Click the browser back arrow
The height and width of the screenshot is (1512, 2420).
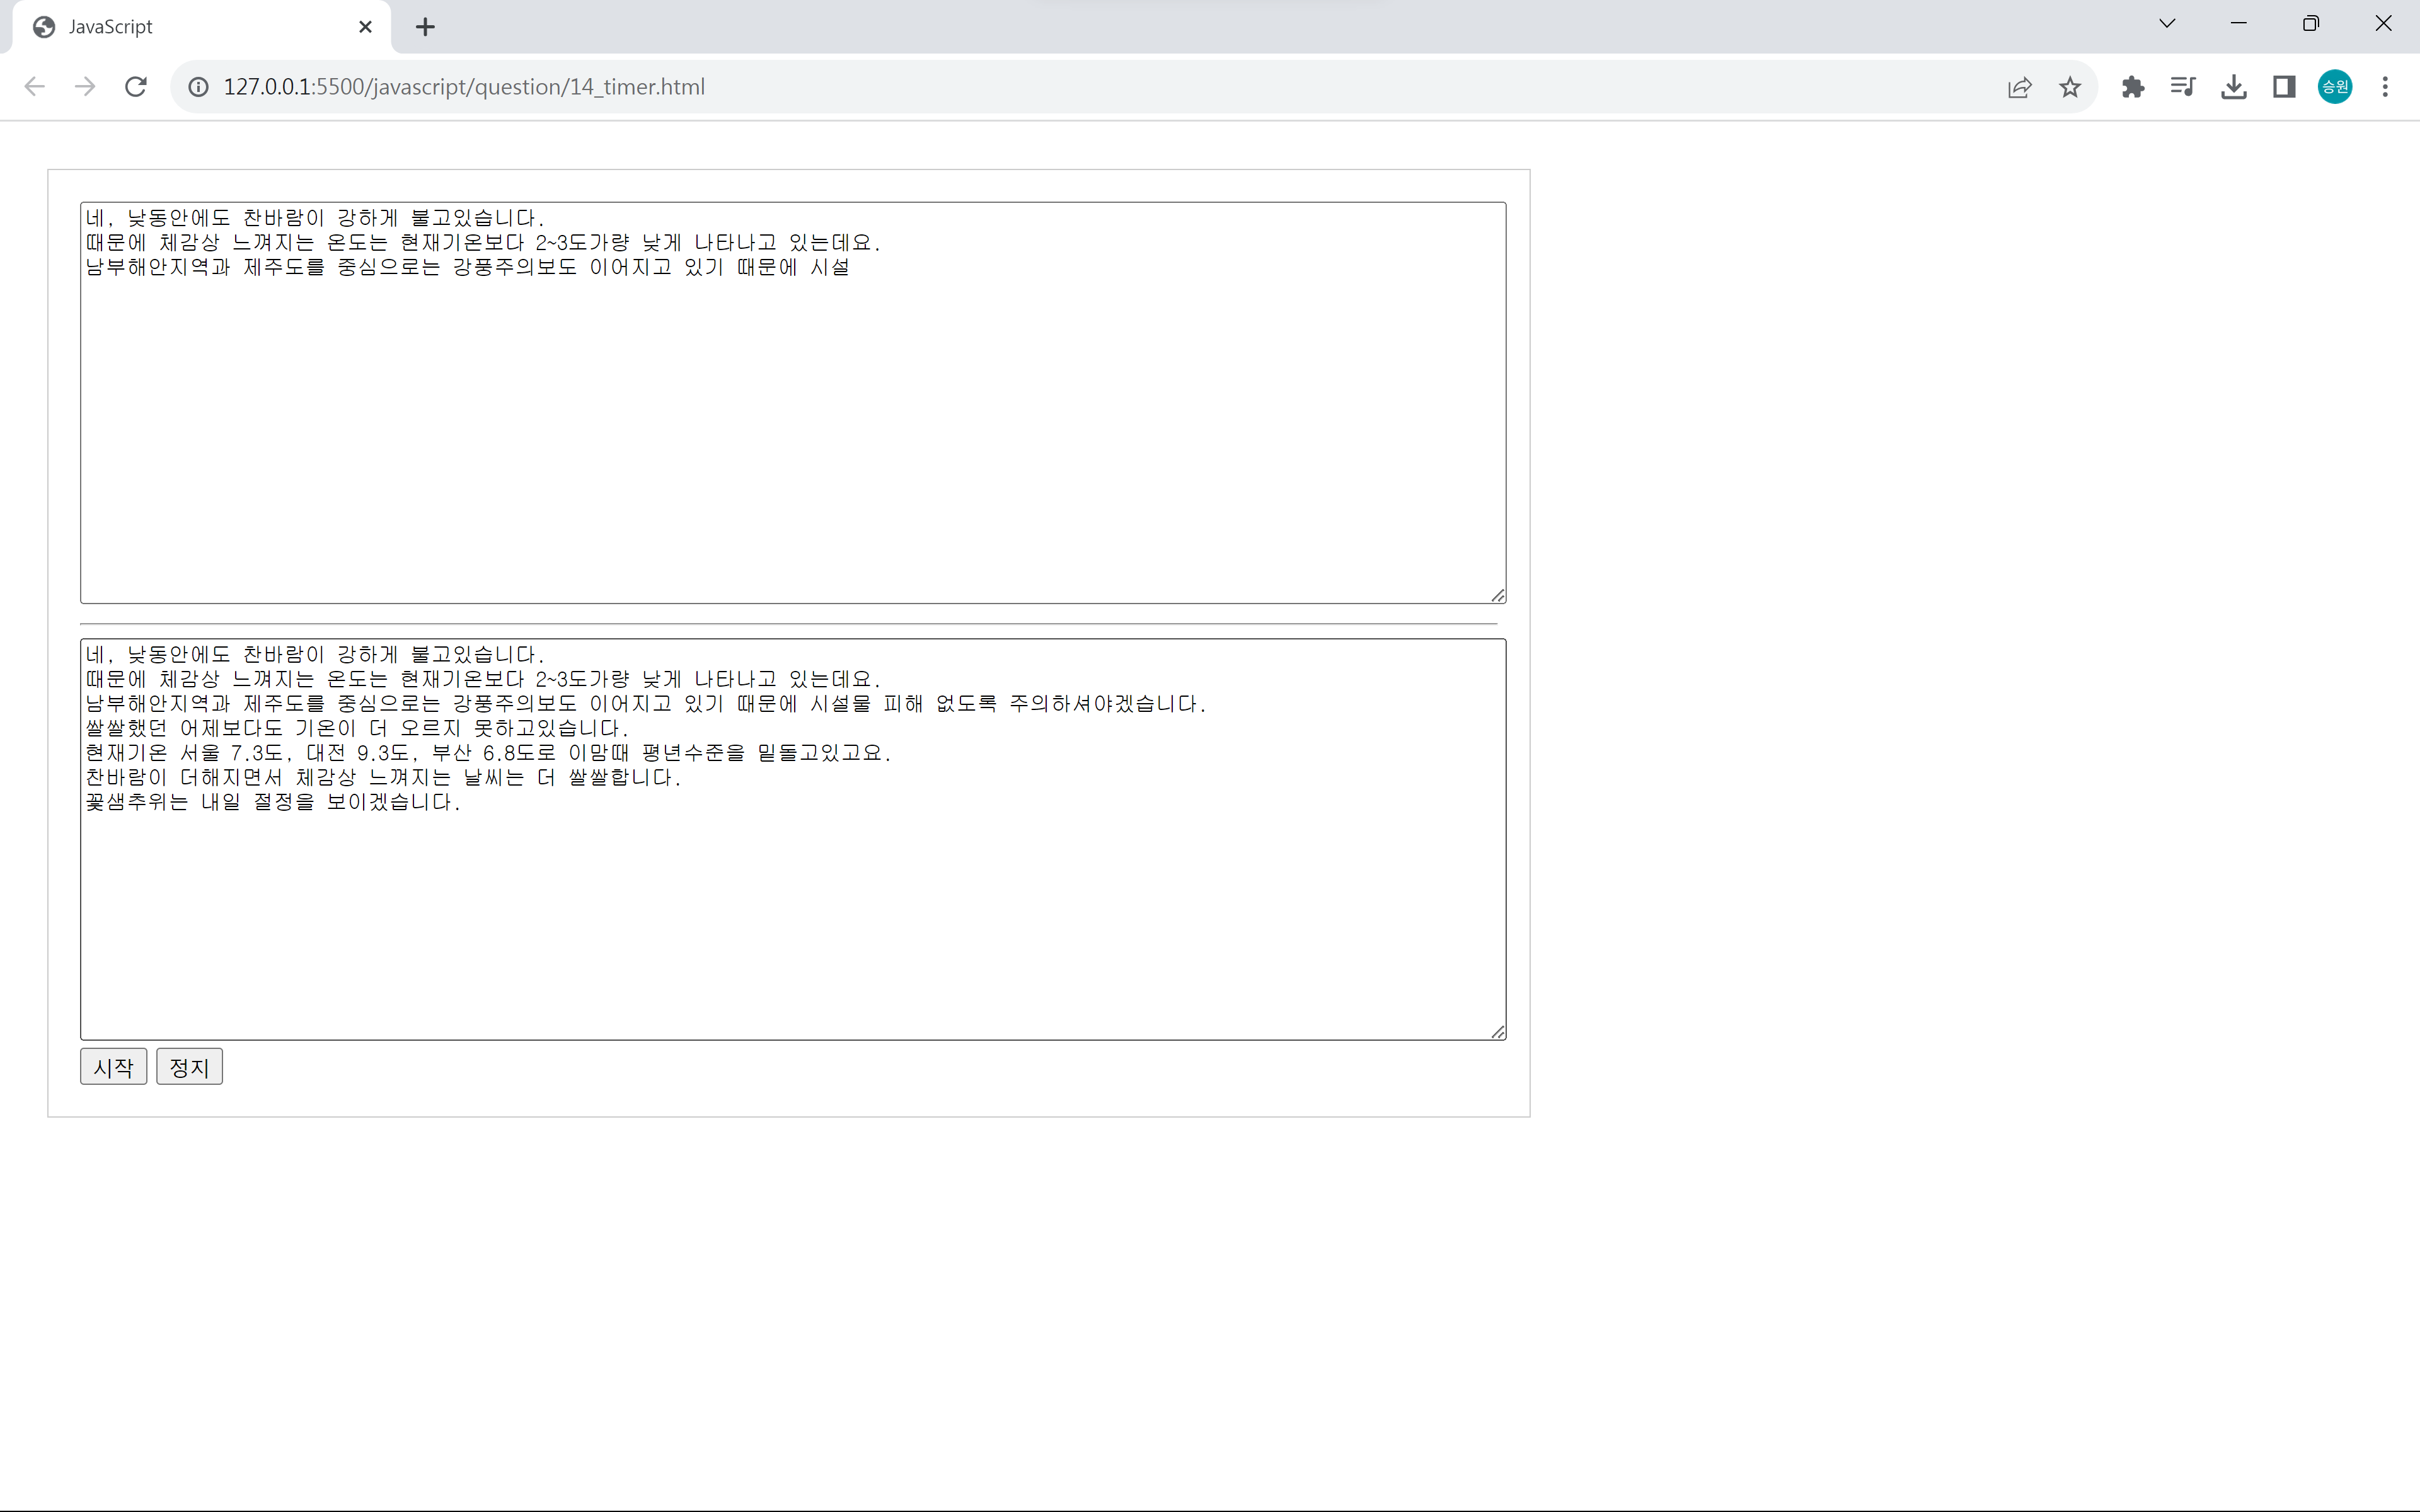click(35, 87)
